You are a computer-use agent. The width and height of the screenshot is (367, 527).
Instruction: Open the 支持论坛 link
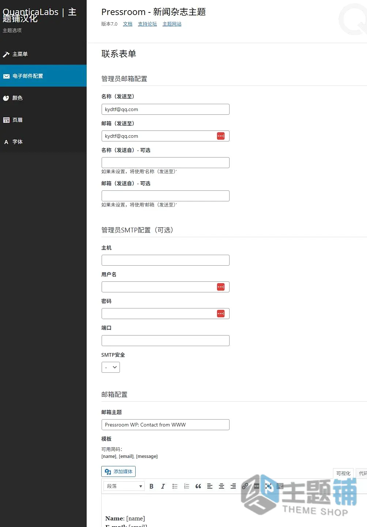pos(147,24)
